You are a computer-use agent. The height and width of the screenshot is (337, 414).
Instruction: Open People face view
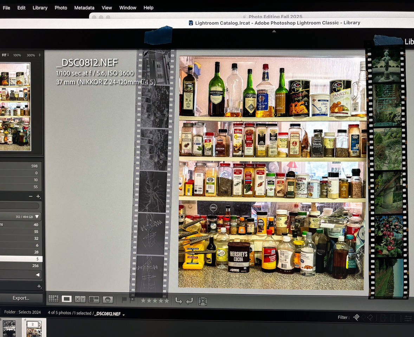[x=108, y=299]
